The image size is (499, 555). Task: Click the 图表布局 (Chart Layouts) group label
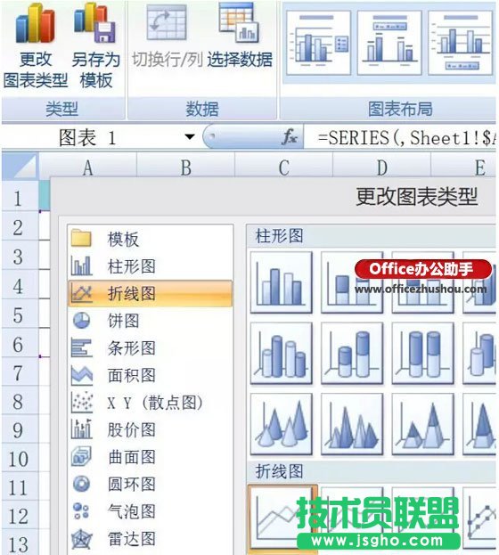pyautogui.click(x=400, y=109)
